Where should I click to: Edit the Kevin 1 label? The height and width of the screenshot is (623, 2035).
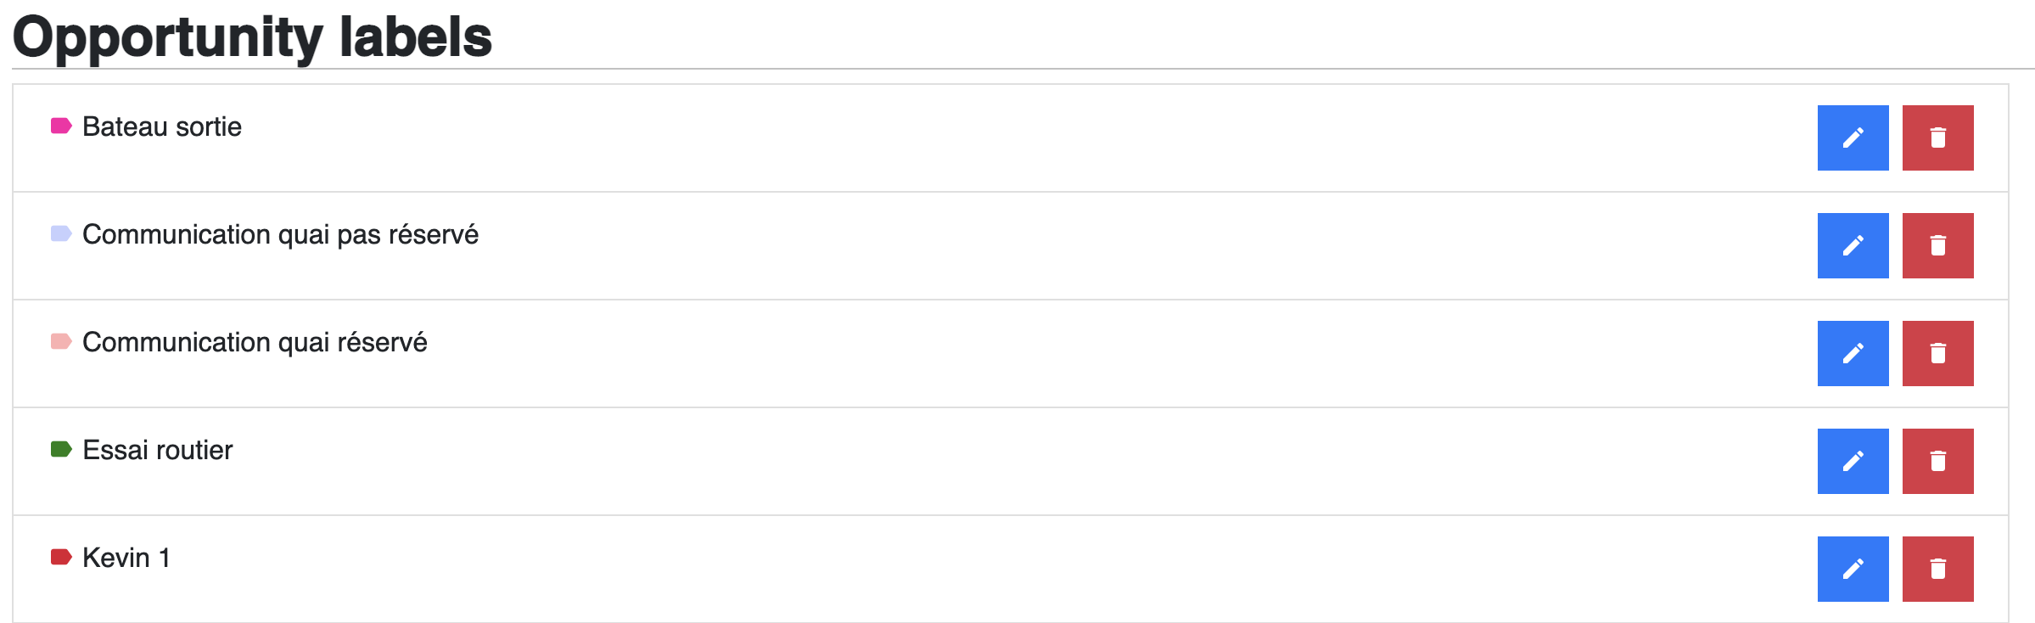(x=1853, y=569)
